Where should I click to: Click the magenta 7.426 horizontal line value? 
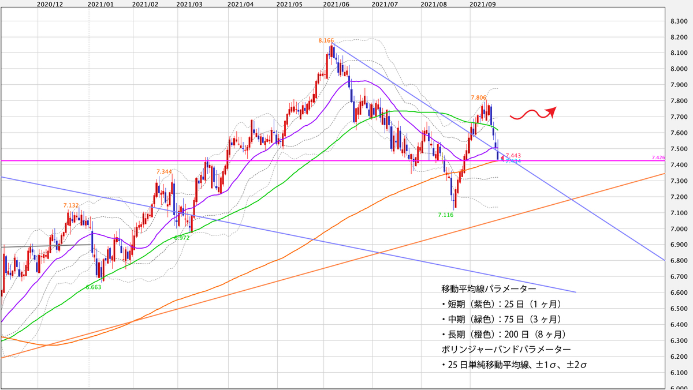658,157
